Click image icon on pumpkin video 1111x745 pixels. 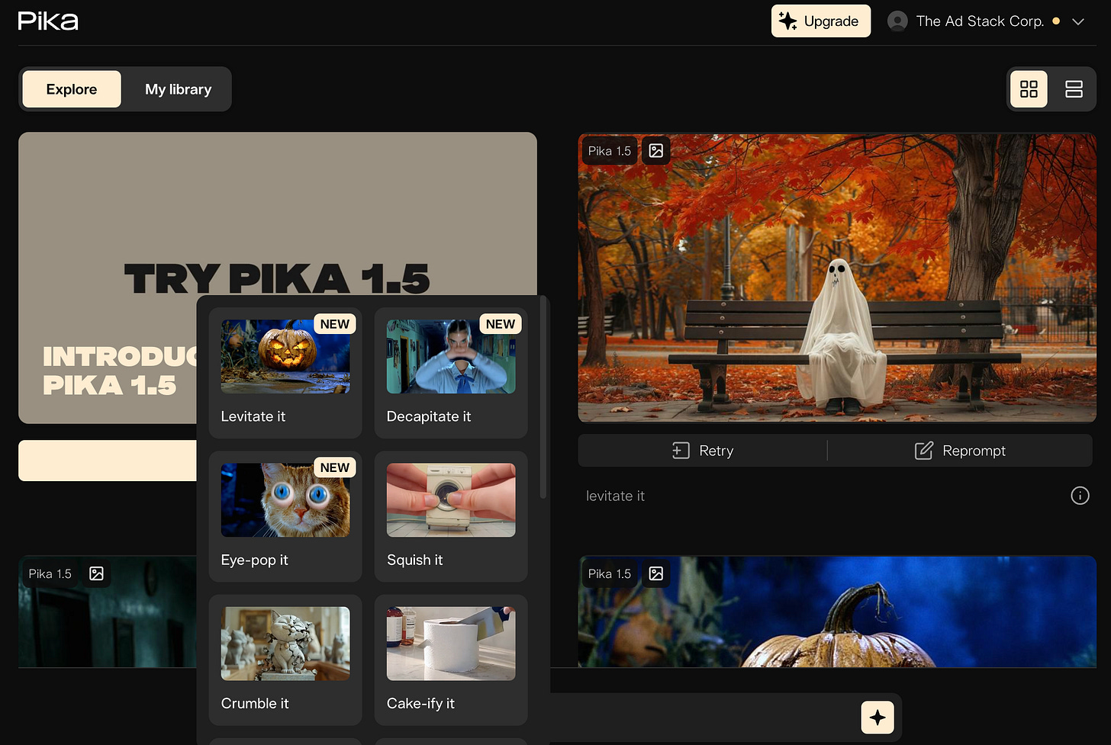656,573
